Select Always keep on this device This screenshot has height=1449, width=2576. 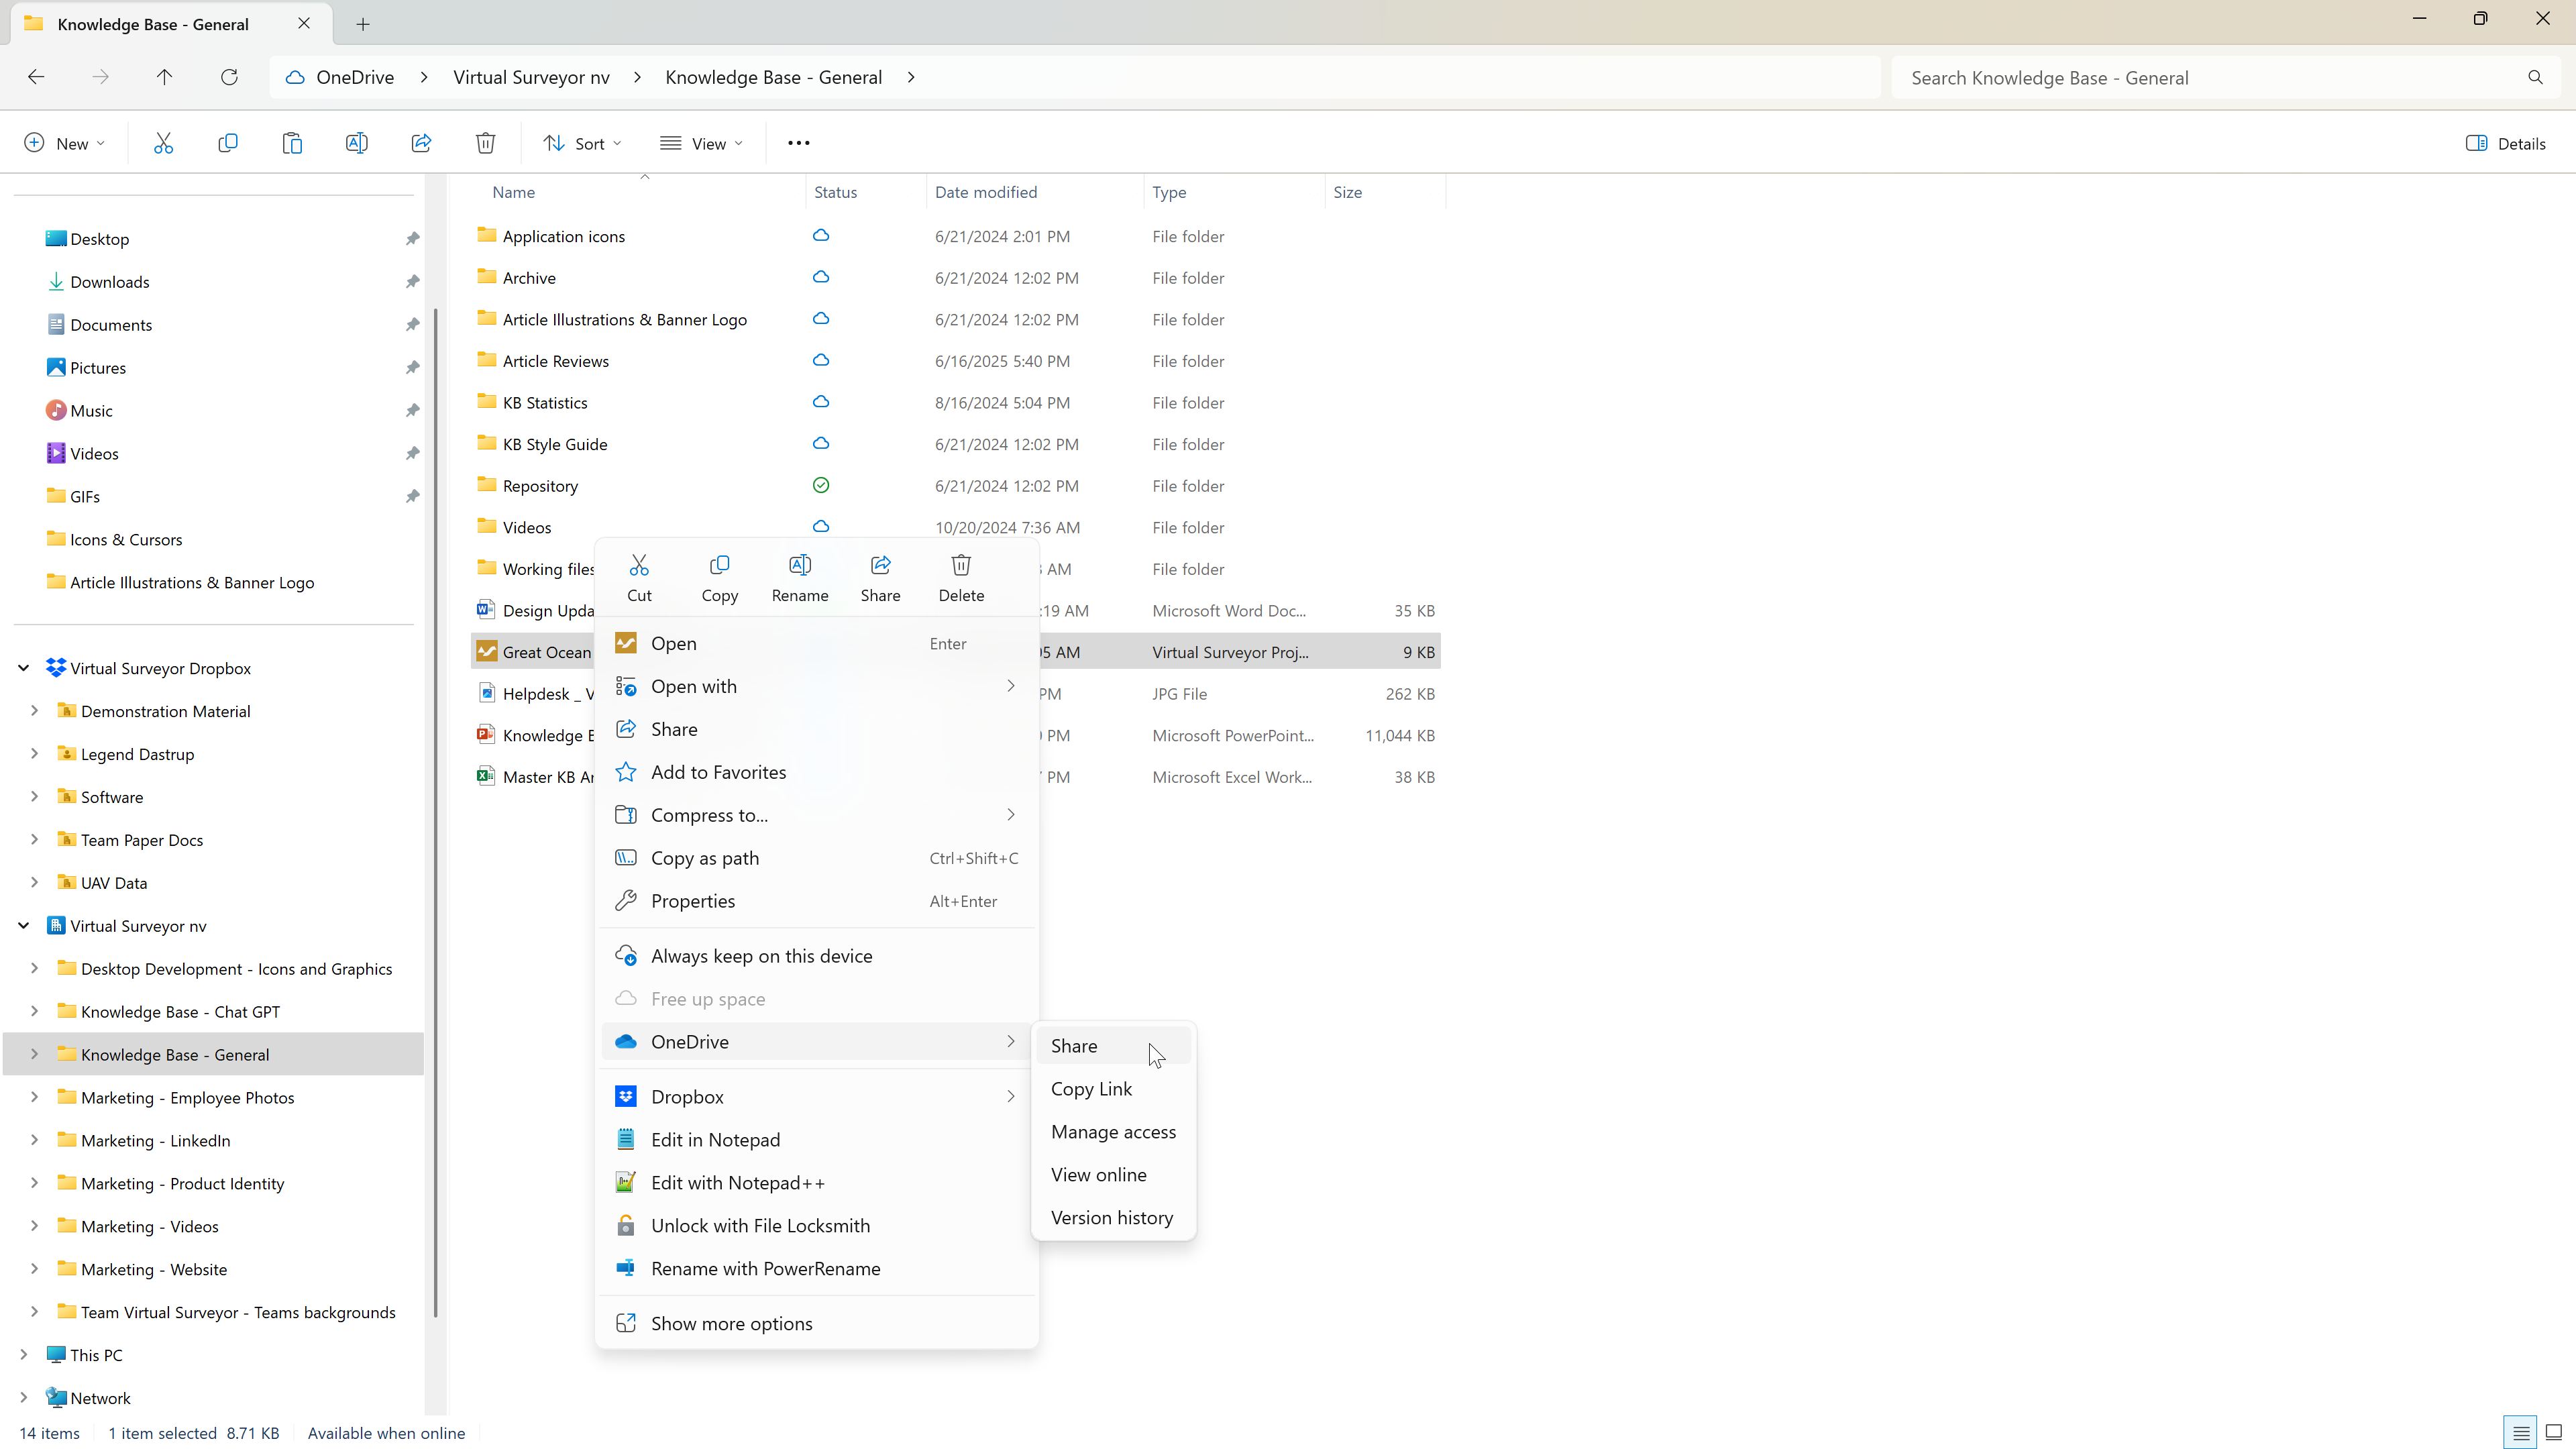click(761, 956)
